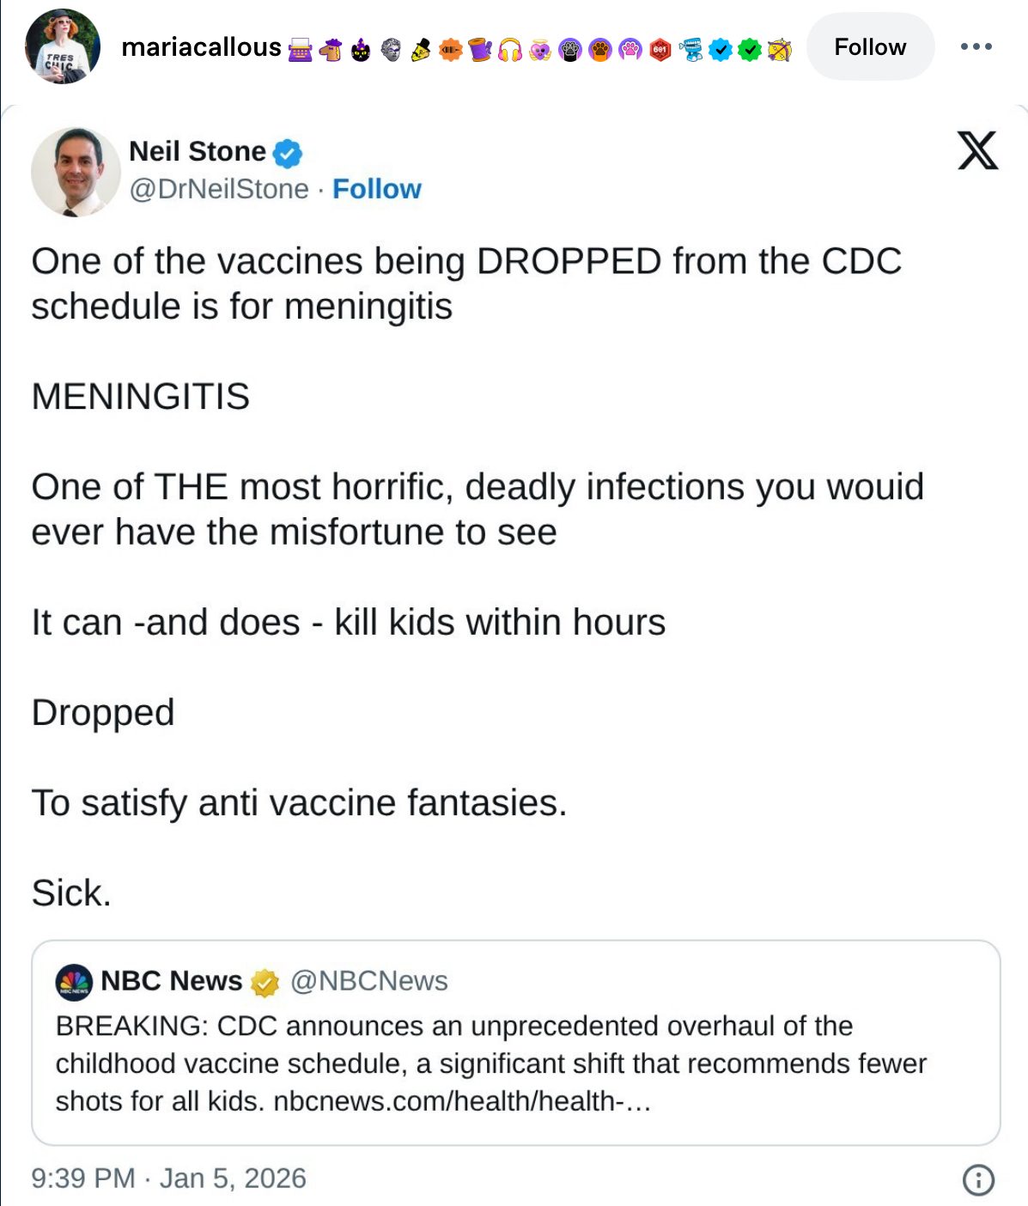
Task: Click the green checkmark badge
Action: pyautogui.click(x=750, y=50)
